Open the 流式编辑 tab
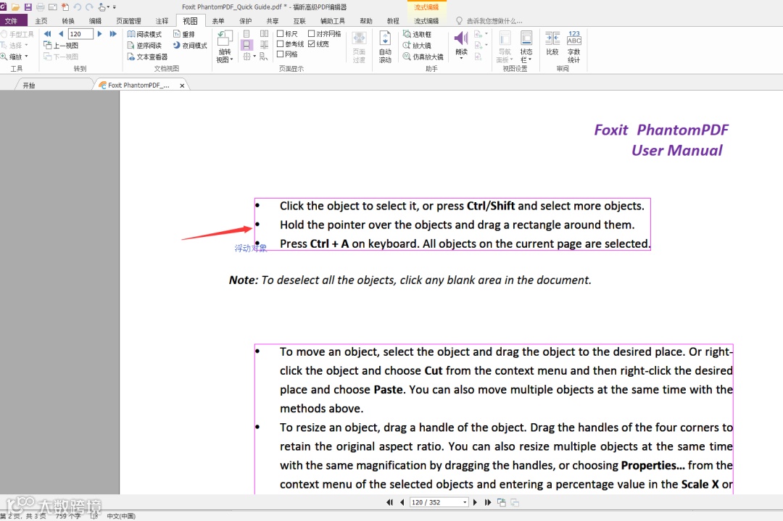The image size is (783, 521). [426, 21]
